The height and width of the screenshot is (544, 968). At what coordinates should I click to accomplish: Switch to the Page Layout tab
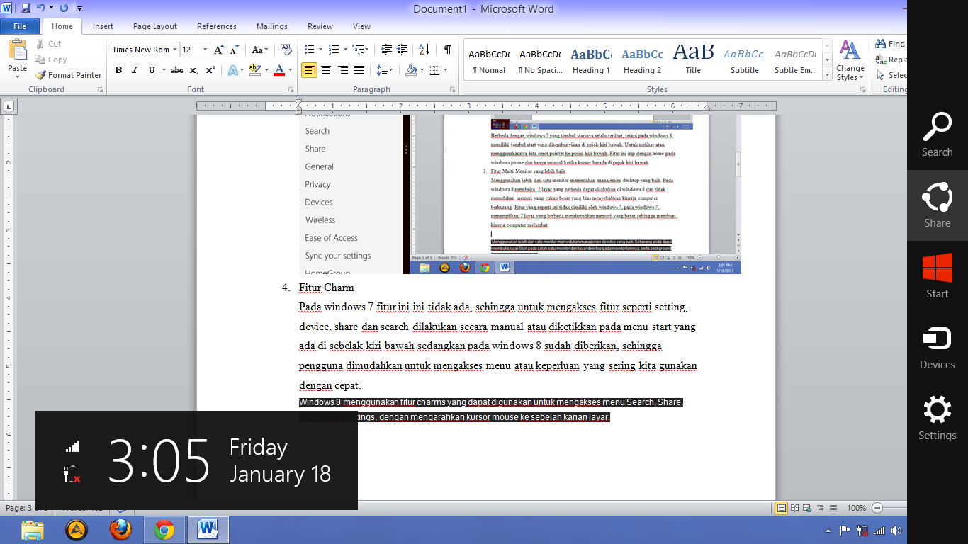coord(155,26)
